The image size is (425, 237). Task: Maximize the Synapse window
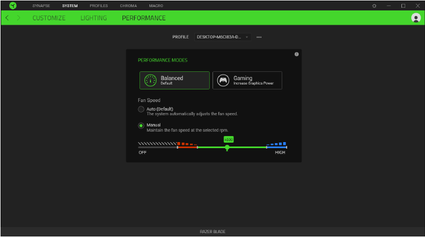coord(404,5)
